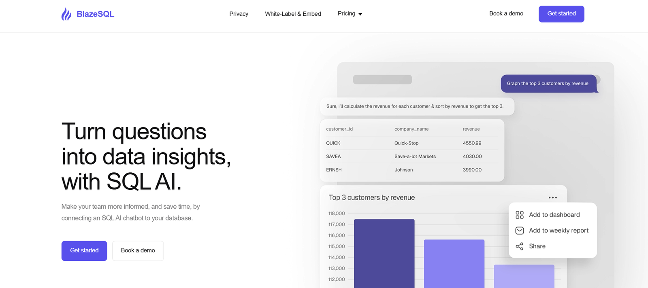
Task: Click the 4550.99 revenue value
Action: coord(472,143)
